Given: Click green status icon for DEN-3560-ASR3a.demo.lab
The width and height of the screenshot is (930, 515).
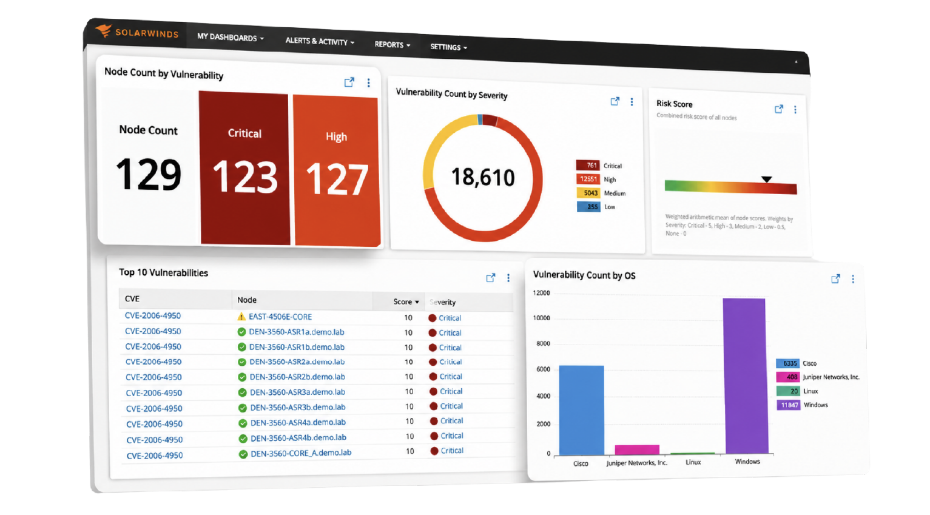Looking at the screenshot, I should (x=242, y=392).
